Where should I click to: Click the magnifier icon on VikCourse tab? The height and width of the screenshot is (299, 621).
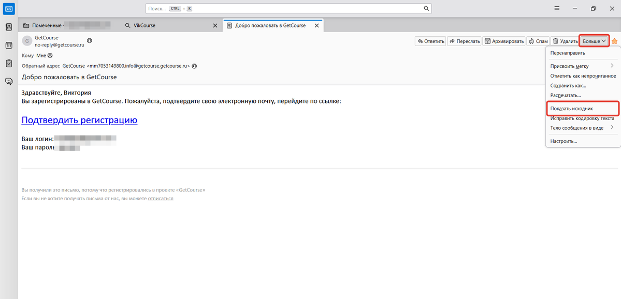(x=127, y=26)
